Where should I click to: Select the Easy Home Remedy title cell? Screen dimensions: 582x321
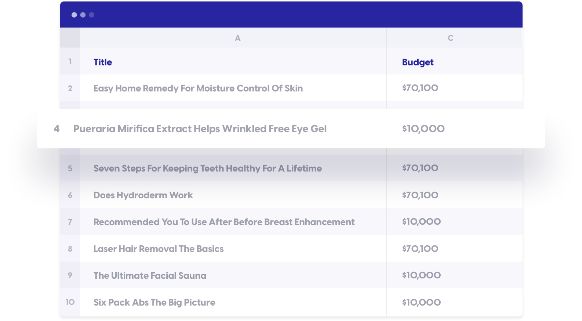(198, 88)
